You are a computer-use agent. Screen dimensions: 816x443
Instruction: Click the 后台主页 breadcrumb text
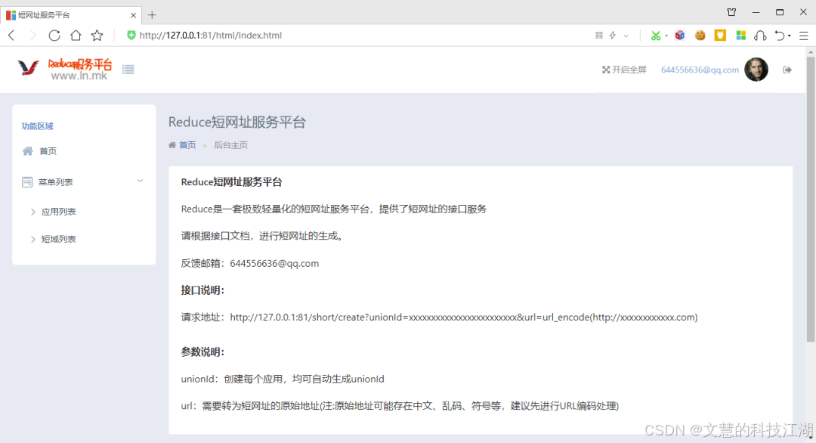[x=231, y=145]
